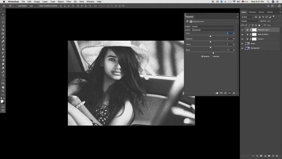Open the Properties panel flyout menu

pos(237,17)
